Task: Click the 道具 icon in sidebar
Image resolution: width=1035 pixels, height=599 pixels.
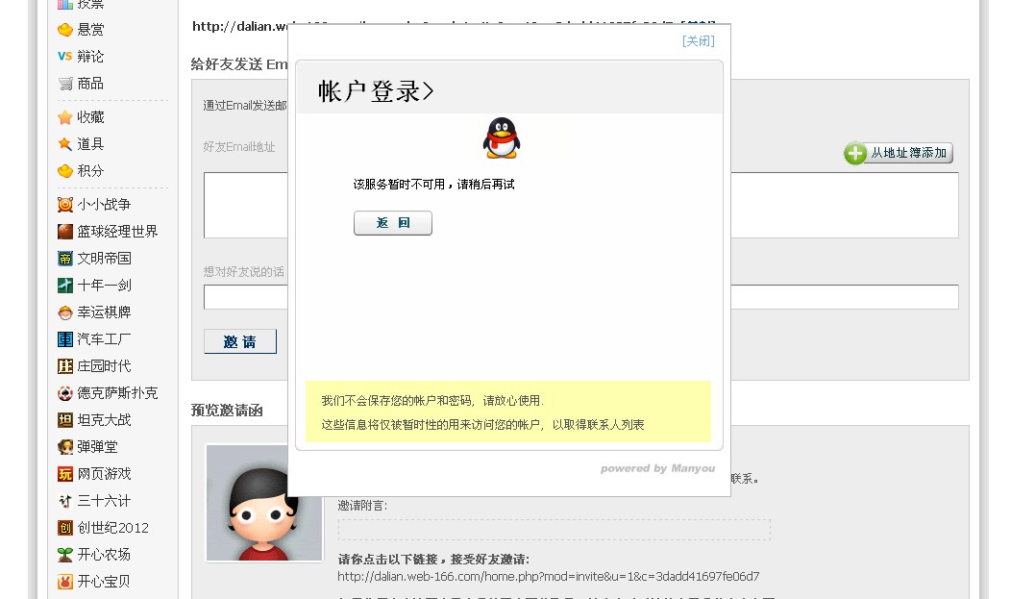Action: coord(64,144)
